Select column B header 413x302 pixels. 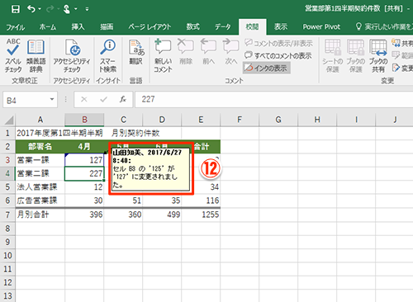coord(84,120)
